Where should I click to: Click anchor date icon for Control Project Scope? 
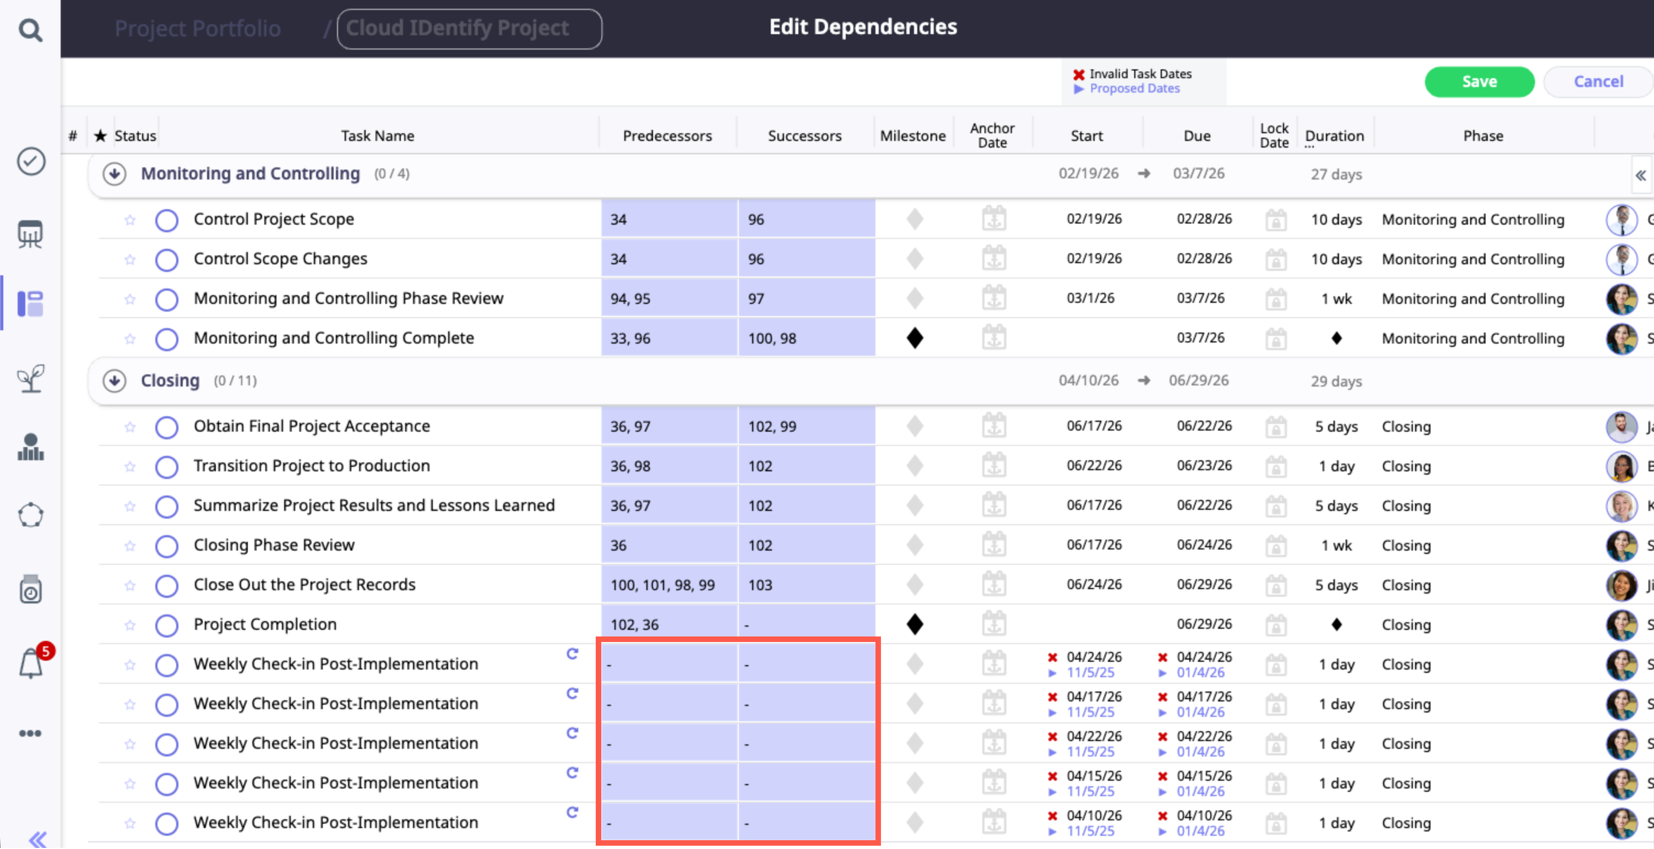(x=993, y=219)
